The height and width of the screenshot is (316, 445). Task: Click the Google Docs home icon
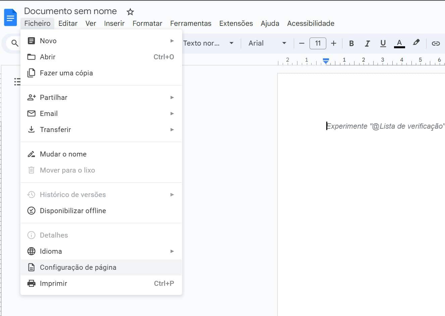pyautogui.click(x=10, y=17)
